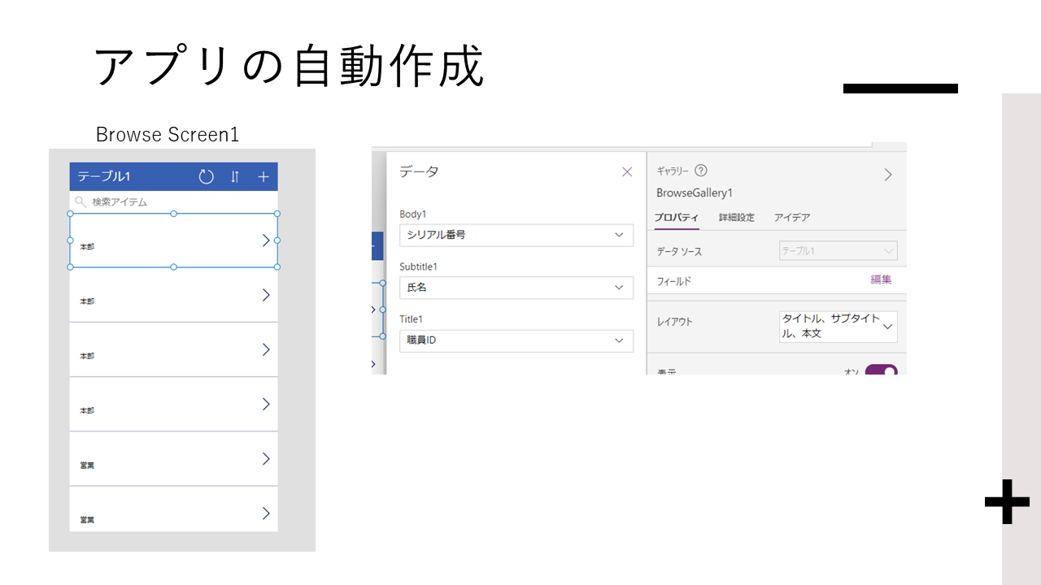Click the magnifier icon beside 検索アイテム

click(80, 201)
